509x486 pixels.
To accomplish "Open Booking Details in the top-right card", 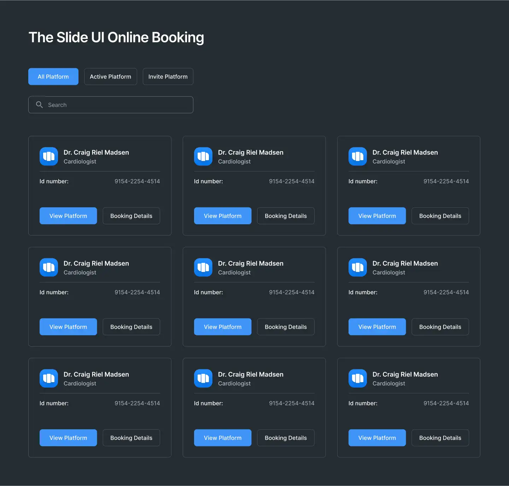I will [440, 216].
